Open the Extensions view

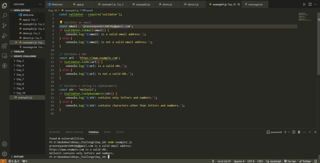click(x=4, y=45)
